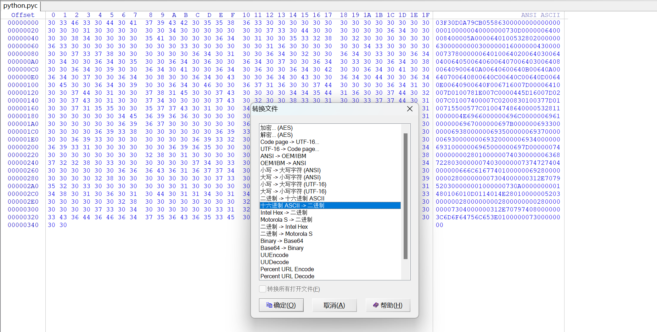Click the Offset column header
657x332 pixels.
23,15
